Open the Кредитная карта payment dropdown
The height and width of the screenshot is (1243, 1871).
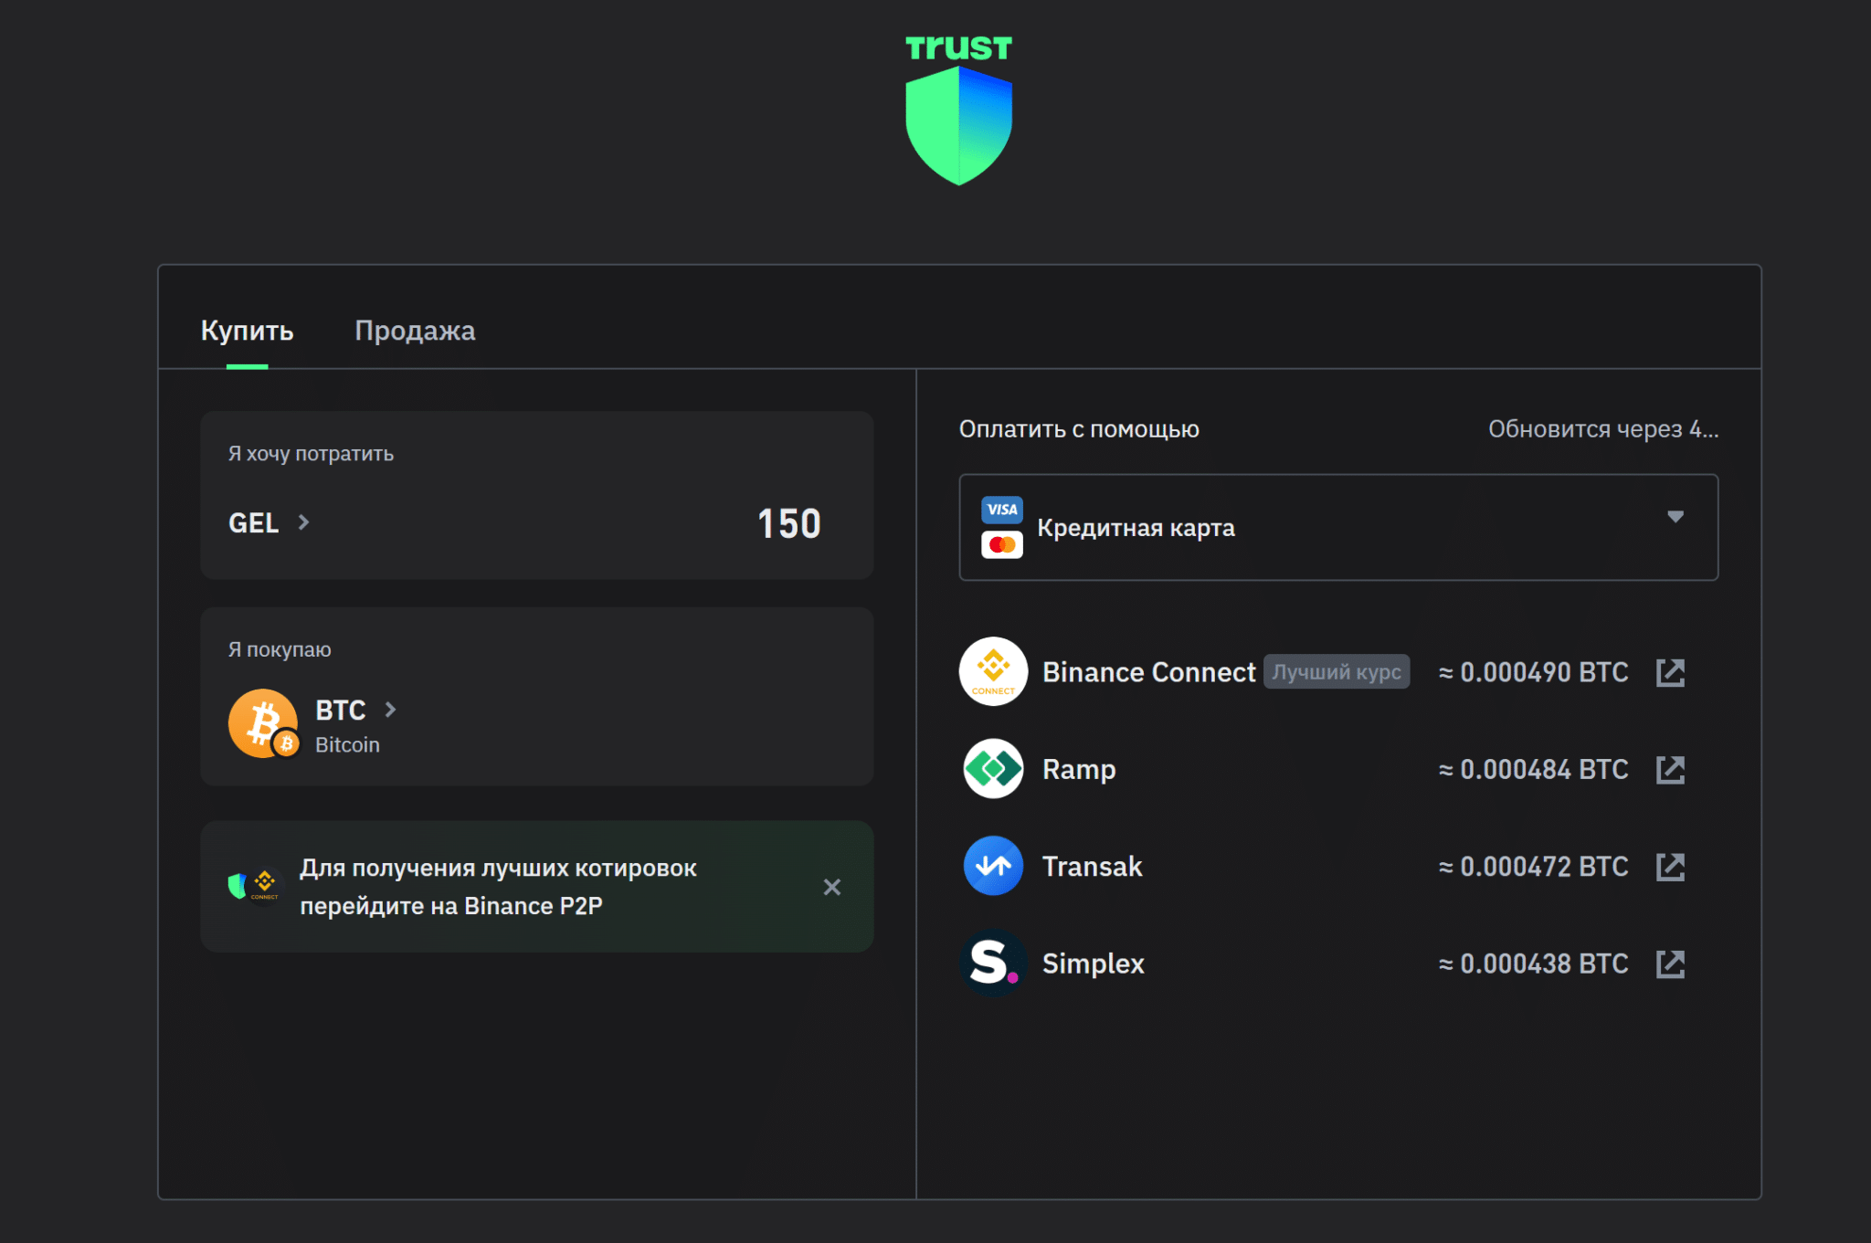[1337, 527]
